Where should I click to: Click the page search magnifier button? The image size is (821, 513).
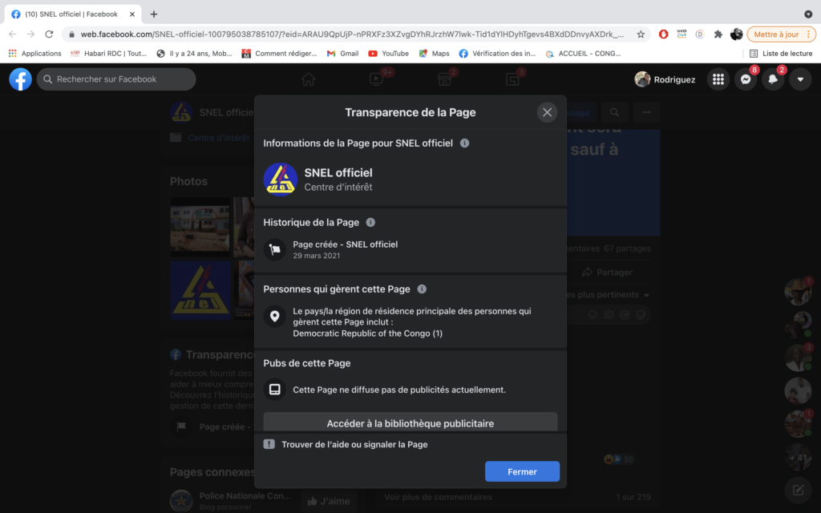pos(614,112)
